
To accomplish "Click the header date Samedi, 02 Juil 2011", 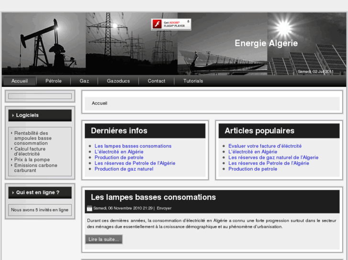I will 315,72.
